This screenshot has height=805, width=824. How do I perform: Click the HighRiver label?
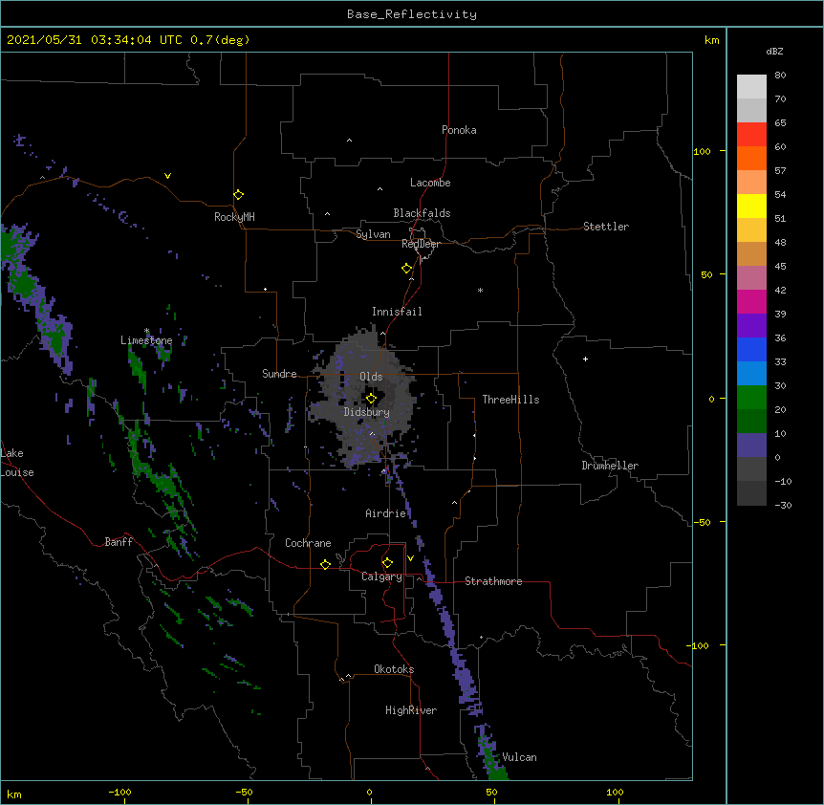411,710
